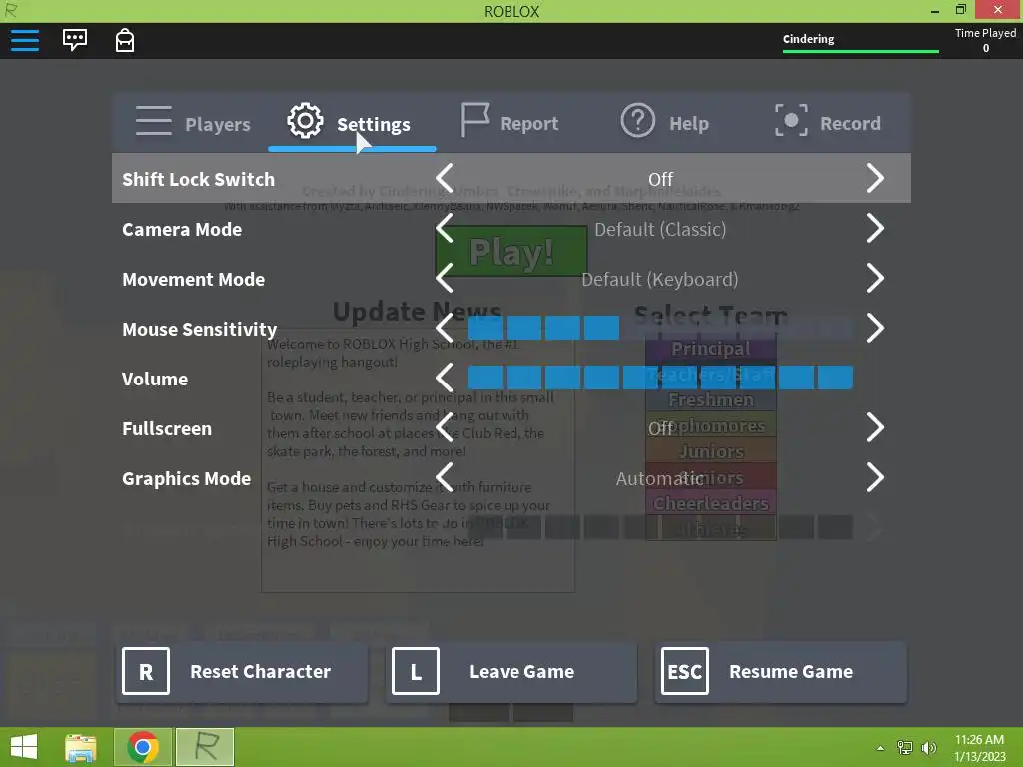Previous Movement Mode option left chevron

point(445,278)
